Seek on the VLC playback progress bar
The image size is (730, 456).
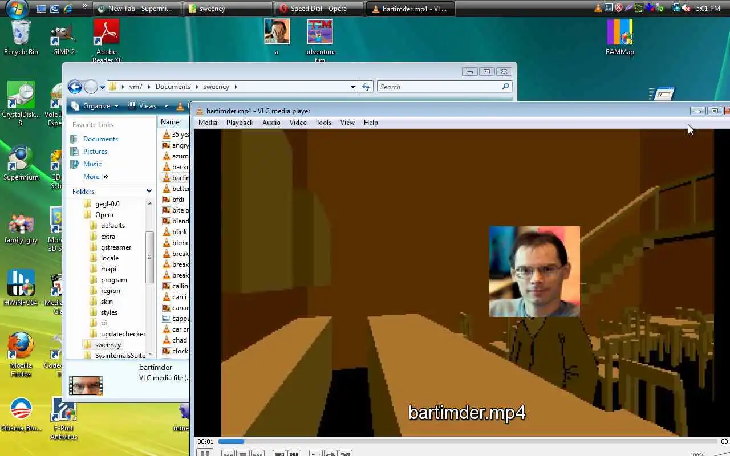click(468, 442)
